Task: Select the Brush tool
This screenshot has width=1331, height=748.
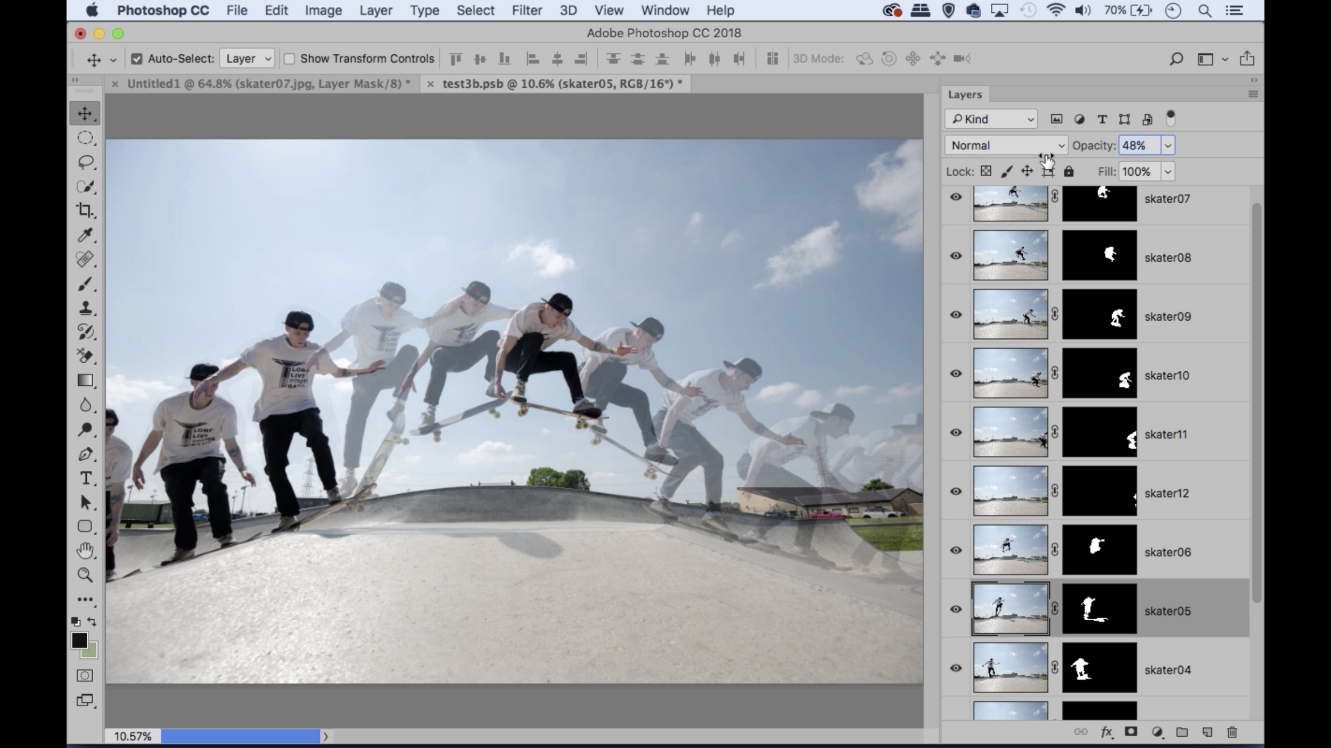Action: coord(85,284)
